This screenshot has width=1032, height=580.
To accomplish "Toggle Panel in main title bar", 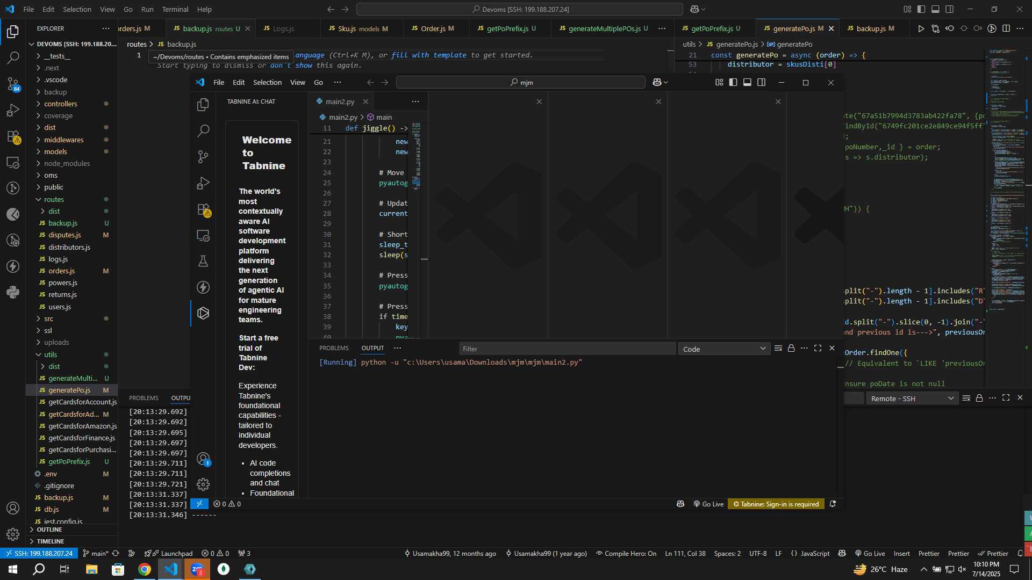I will click(x=935, y=9).
